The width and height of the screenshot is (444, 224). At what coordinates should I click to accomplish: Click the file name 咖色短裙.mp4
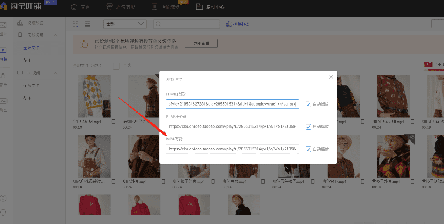[x=235, y=182]
